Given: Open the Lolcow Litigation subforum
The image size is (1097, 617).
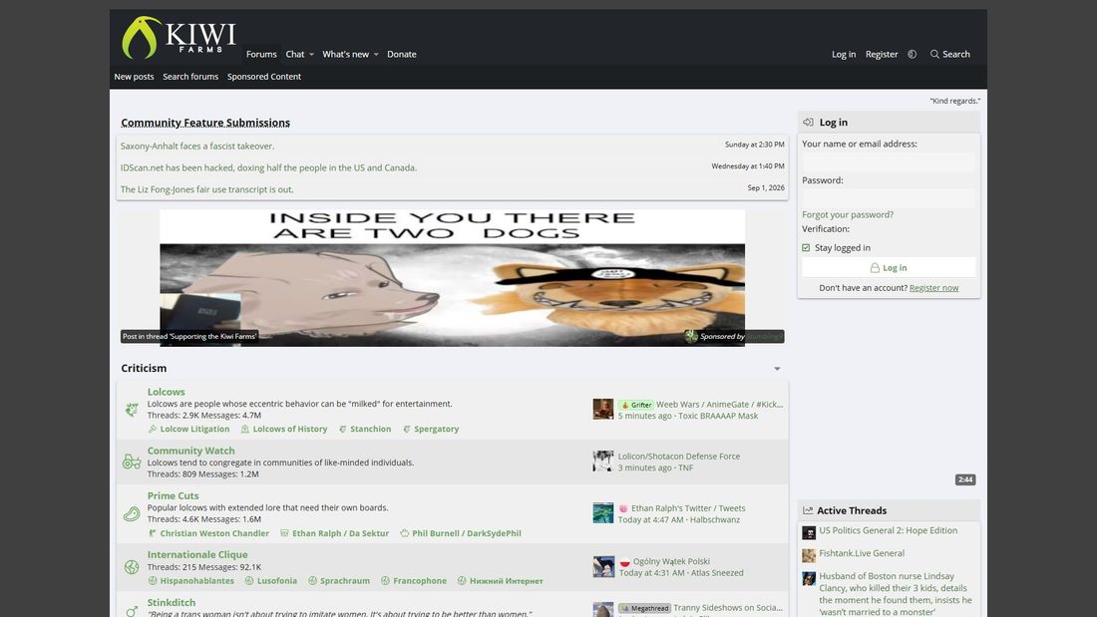Looking at the screenshot, I should tap(194, 429).
